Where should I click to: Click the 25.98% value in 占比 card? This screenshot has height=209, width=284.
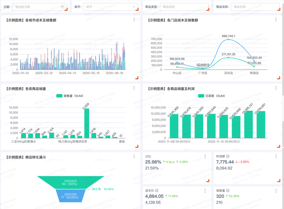[x=153, y=162]
